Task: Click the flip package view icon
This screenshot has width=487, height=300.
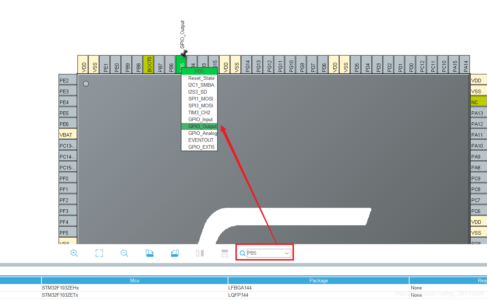Action: (200, 253)
